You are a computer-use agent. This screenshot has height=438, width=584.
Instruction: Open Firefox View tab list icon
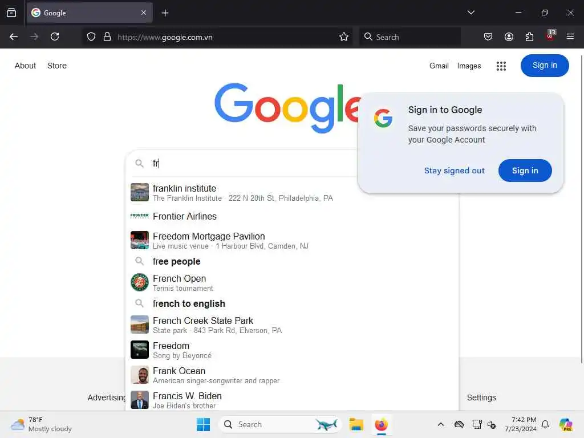pyautogui.click(x=11, y=13)
